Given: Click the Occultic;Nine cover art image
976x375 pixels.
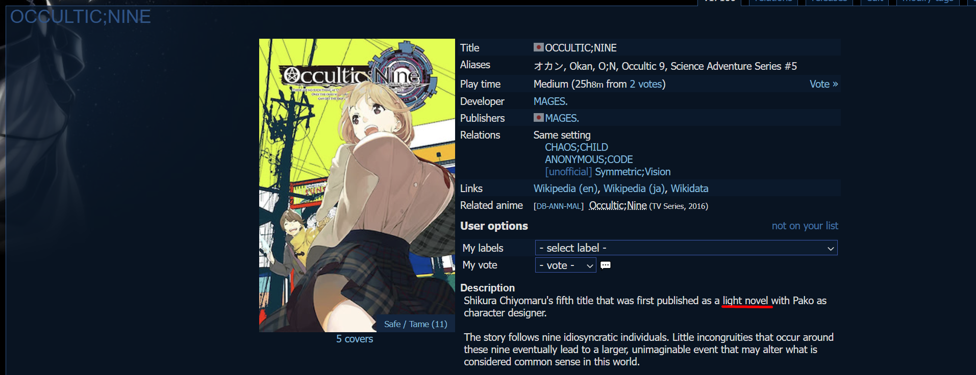Looking at the screenshot, I should click(357, 185).
